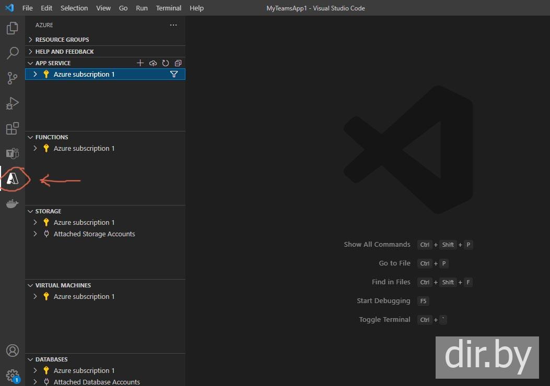550x386 pixels.
Task: Open the Manage gear settings button
Action: [x=13, y=375]
